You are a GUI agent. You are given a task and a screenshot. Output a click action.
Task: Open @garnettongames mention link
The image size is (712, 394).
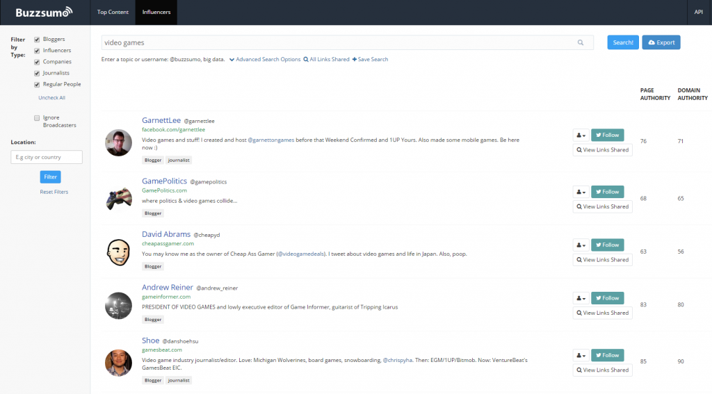tap(271, 140)
